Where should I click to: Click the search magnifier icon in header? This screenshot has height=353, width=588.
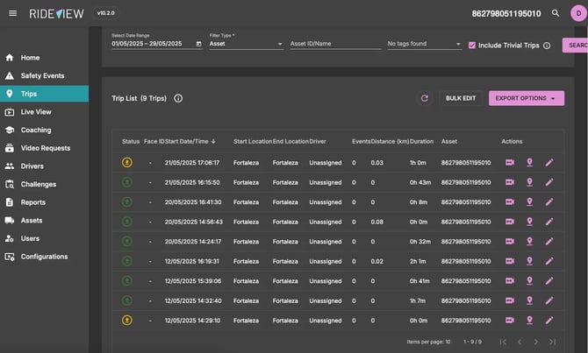click(x=555, y=13)
